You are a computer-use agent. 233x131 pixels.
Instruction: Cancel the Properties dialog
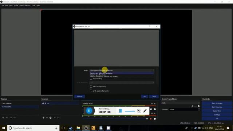(x=154, y=96)
